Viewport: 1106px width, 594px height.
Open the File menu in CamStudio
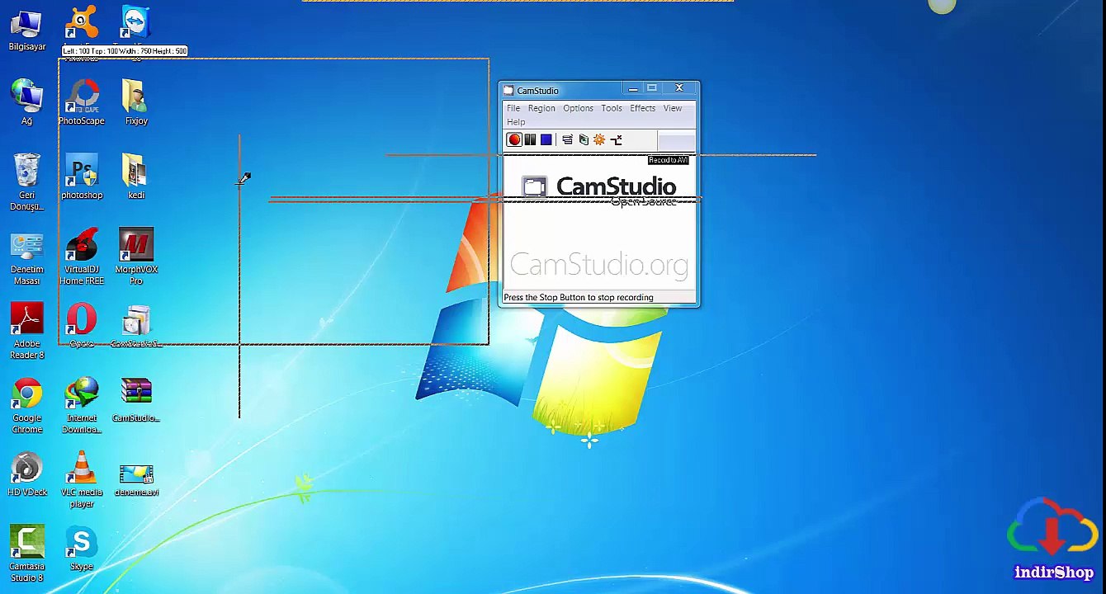pos(513,108)
